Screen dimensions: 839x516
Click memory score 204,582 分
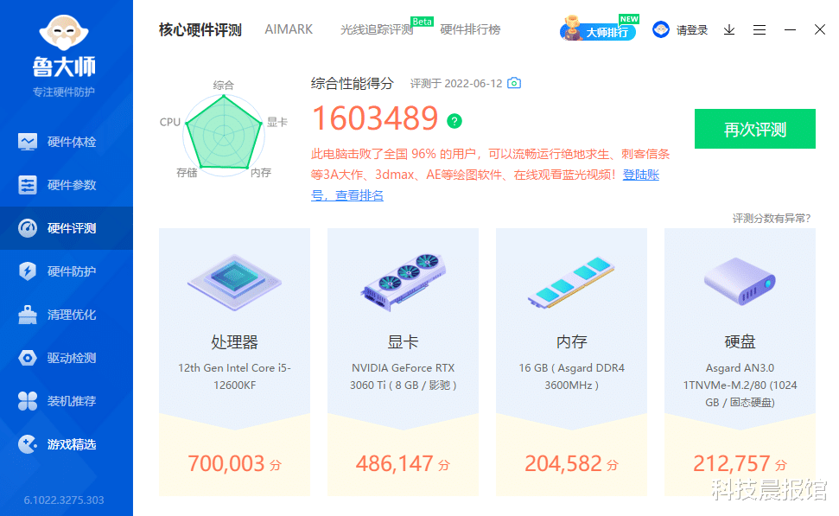[571, 463]
